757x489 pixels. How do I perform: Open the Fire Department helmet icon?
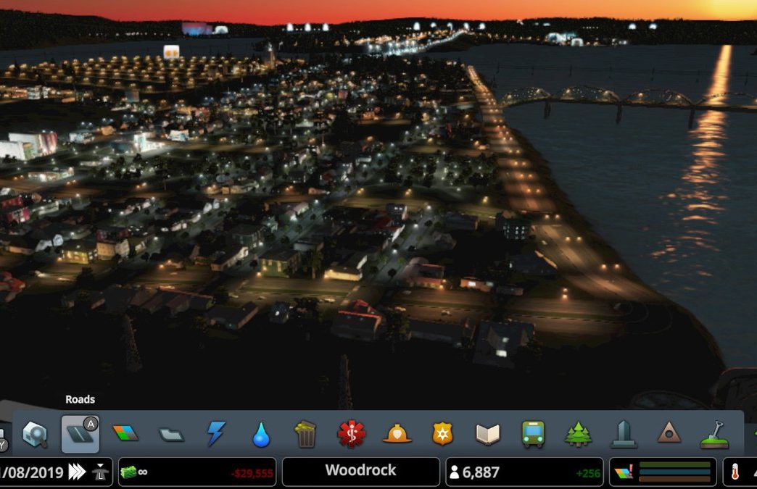tap(397, 433)
